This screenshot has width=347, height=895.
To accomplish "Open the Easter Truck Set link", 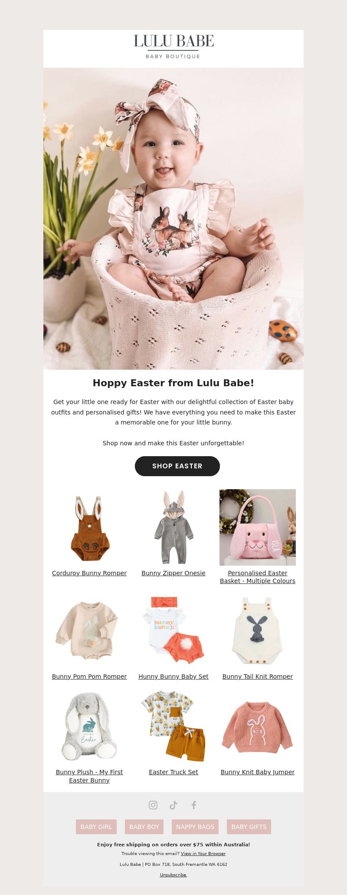I will [173, 772].
